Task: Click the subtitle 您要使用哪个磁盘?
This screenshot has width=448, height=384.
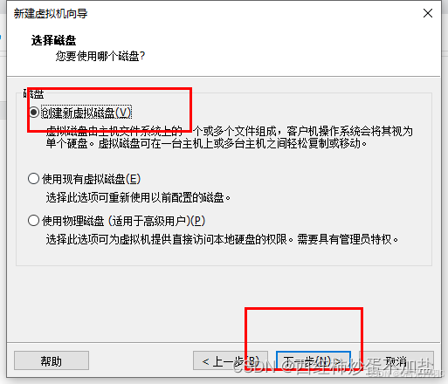Action: 100,56
